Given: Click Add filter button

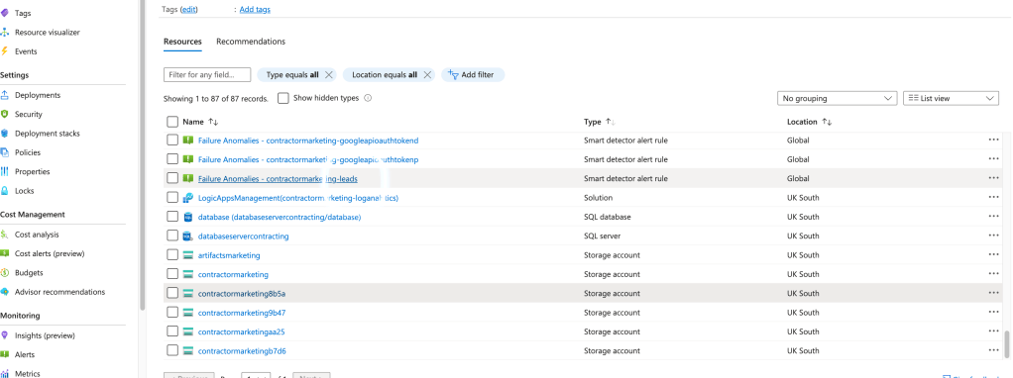Looking at the screenshot, I should point(472,75).
